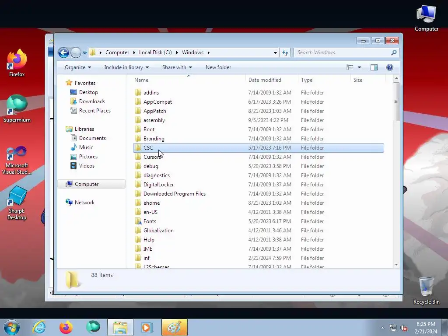The height and width of the screenshot is (336, 448).
Task: Open the view options dropdown arrow
Action: [x=360, y=67]
